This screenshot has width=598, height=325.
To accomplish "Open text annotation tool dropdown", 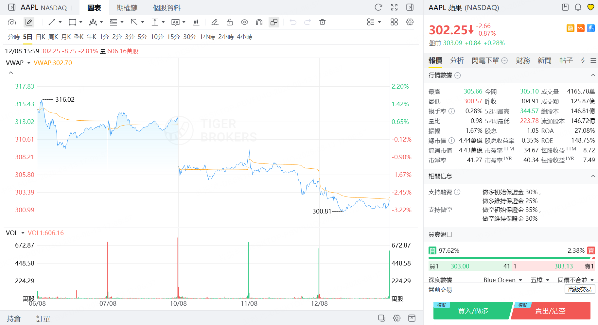I will [x=184, y=22].
